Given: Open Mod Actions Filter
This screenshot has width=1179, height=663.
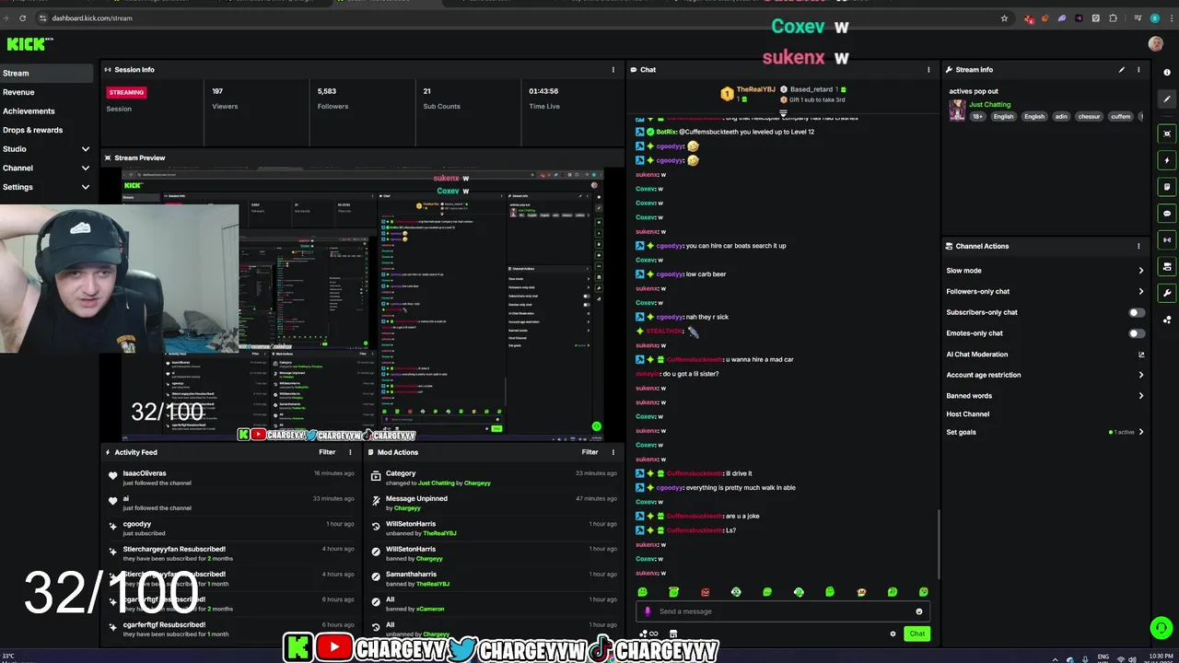Looking at the screenshot, I should 590,452.
